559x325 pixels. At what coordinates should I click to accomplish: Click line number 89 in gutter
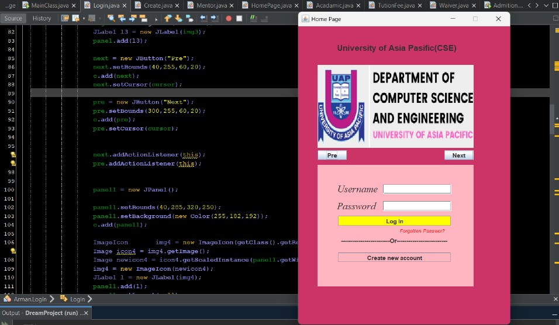(11, 94)
